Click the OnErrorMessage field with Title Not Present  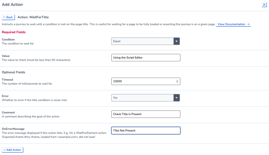(146, 131)
